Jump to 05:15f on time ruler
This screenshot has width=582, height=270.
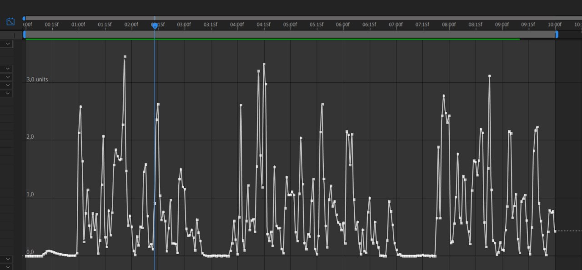(316, 25)
